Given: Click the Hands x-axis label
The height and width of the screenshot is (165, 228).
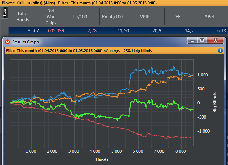Looking at the screenshot, I should (102, 160).
